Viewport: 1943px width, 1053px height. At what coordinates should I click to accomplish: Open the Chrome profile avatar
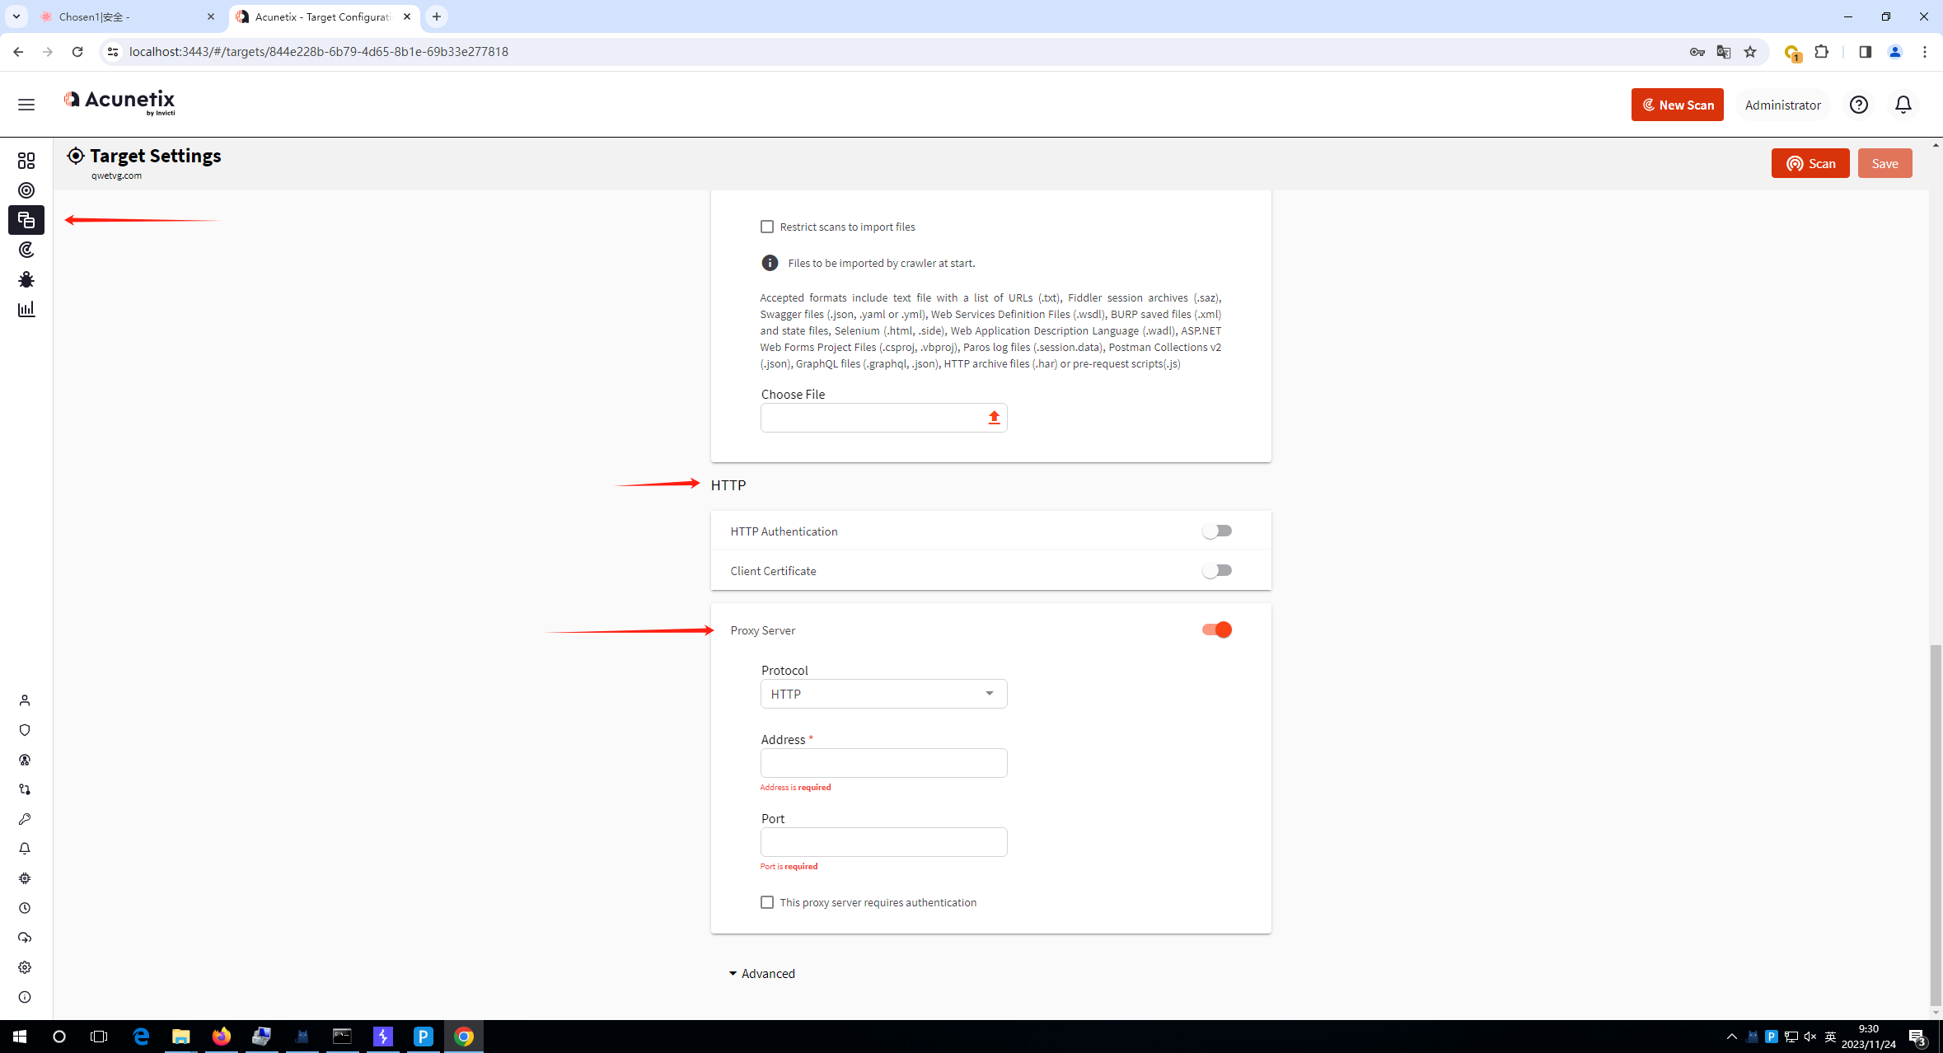coord(1894,52)
